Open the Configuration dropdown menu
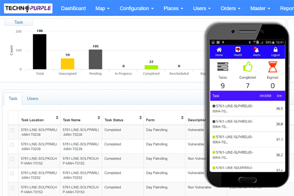The image size is (294, 196). click(x=137, y=8)
